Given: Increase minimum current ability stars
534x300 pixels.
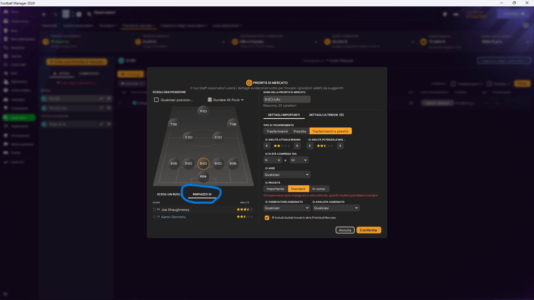Looking at the screenshot, I should point(297,146).
